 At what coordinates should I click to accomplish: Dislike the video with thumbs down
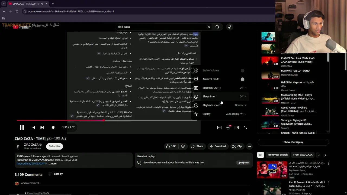183,146
